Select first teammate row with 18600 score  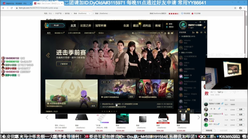(x=225, y=104)
